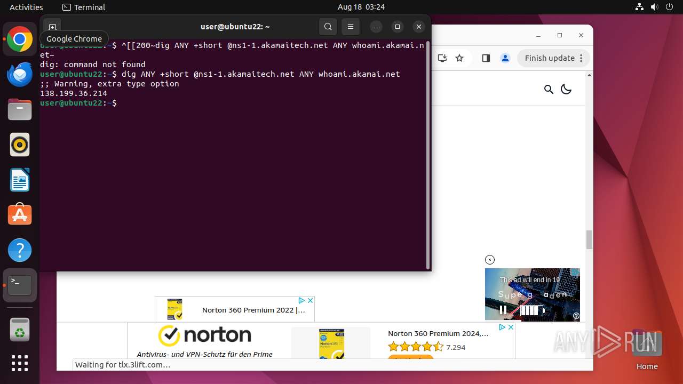683x384 pixels.
Task: Open video ad info question icon
Action: pos(576,316)
